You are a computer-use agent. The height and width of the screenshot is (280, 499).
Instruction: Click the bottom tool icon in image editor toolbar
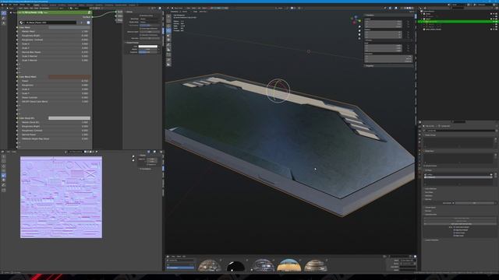pos(3,190)
